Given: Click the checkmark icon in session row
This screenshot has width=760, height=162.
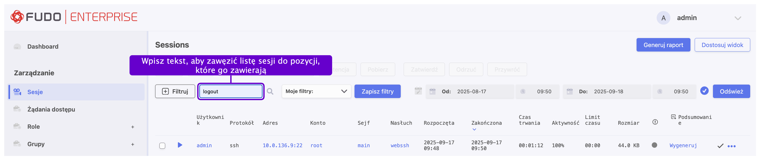Looking at the screenshot, I should pos(720,145).
